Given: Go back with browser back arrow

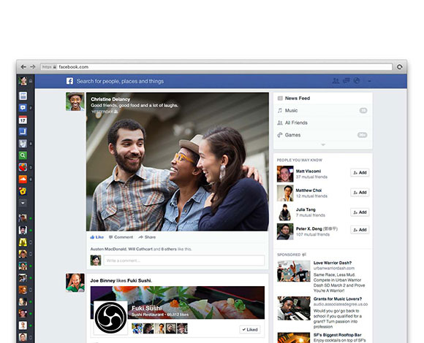Looking at the screenshot, I should (23, 66).
